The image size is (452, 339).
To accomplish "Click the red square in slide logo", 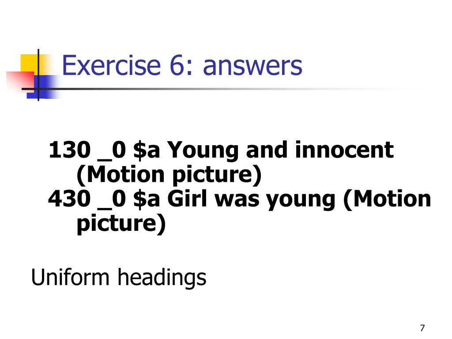I will [20, 81].
